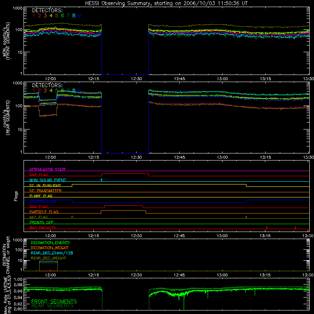Click the SAA_FLAG label

click(38, 206)
